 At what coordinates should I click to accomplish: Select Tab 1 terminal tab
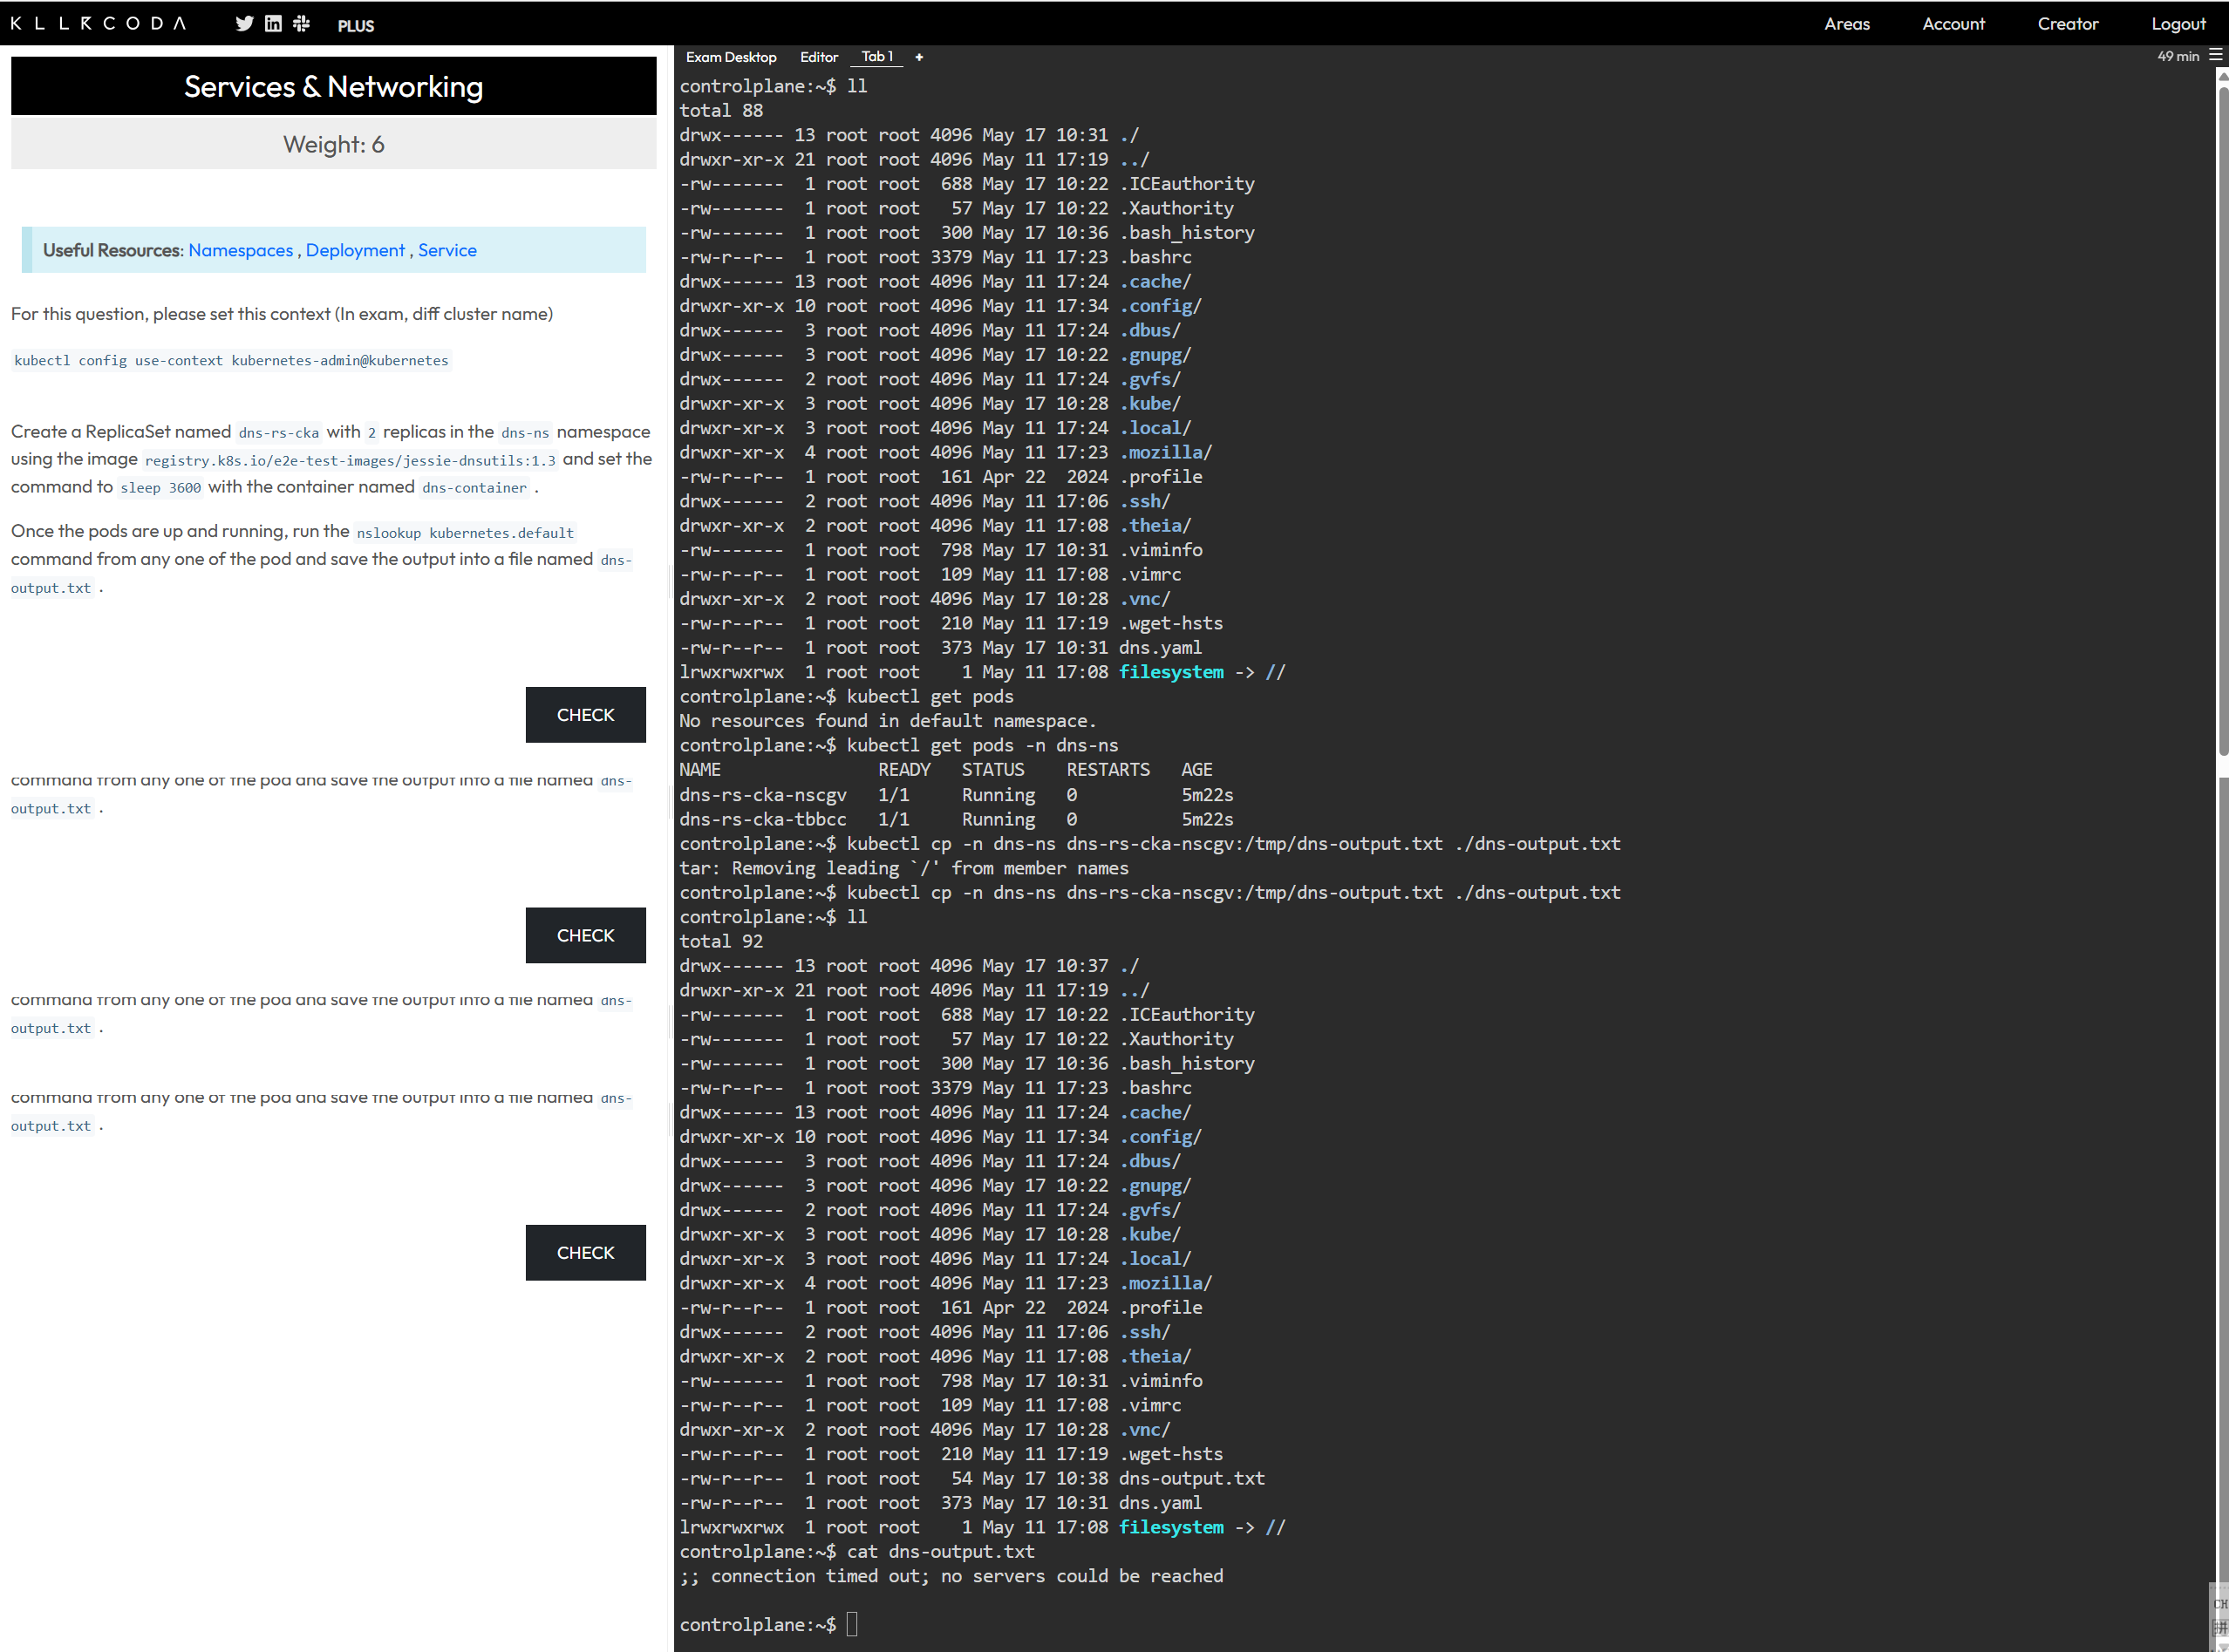click(876, 57)
